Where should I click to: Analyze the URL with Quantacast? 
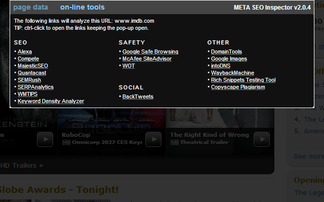coord(32,73)
